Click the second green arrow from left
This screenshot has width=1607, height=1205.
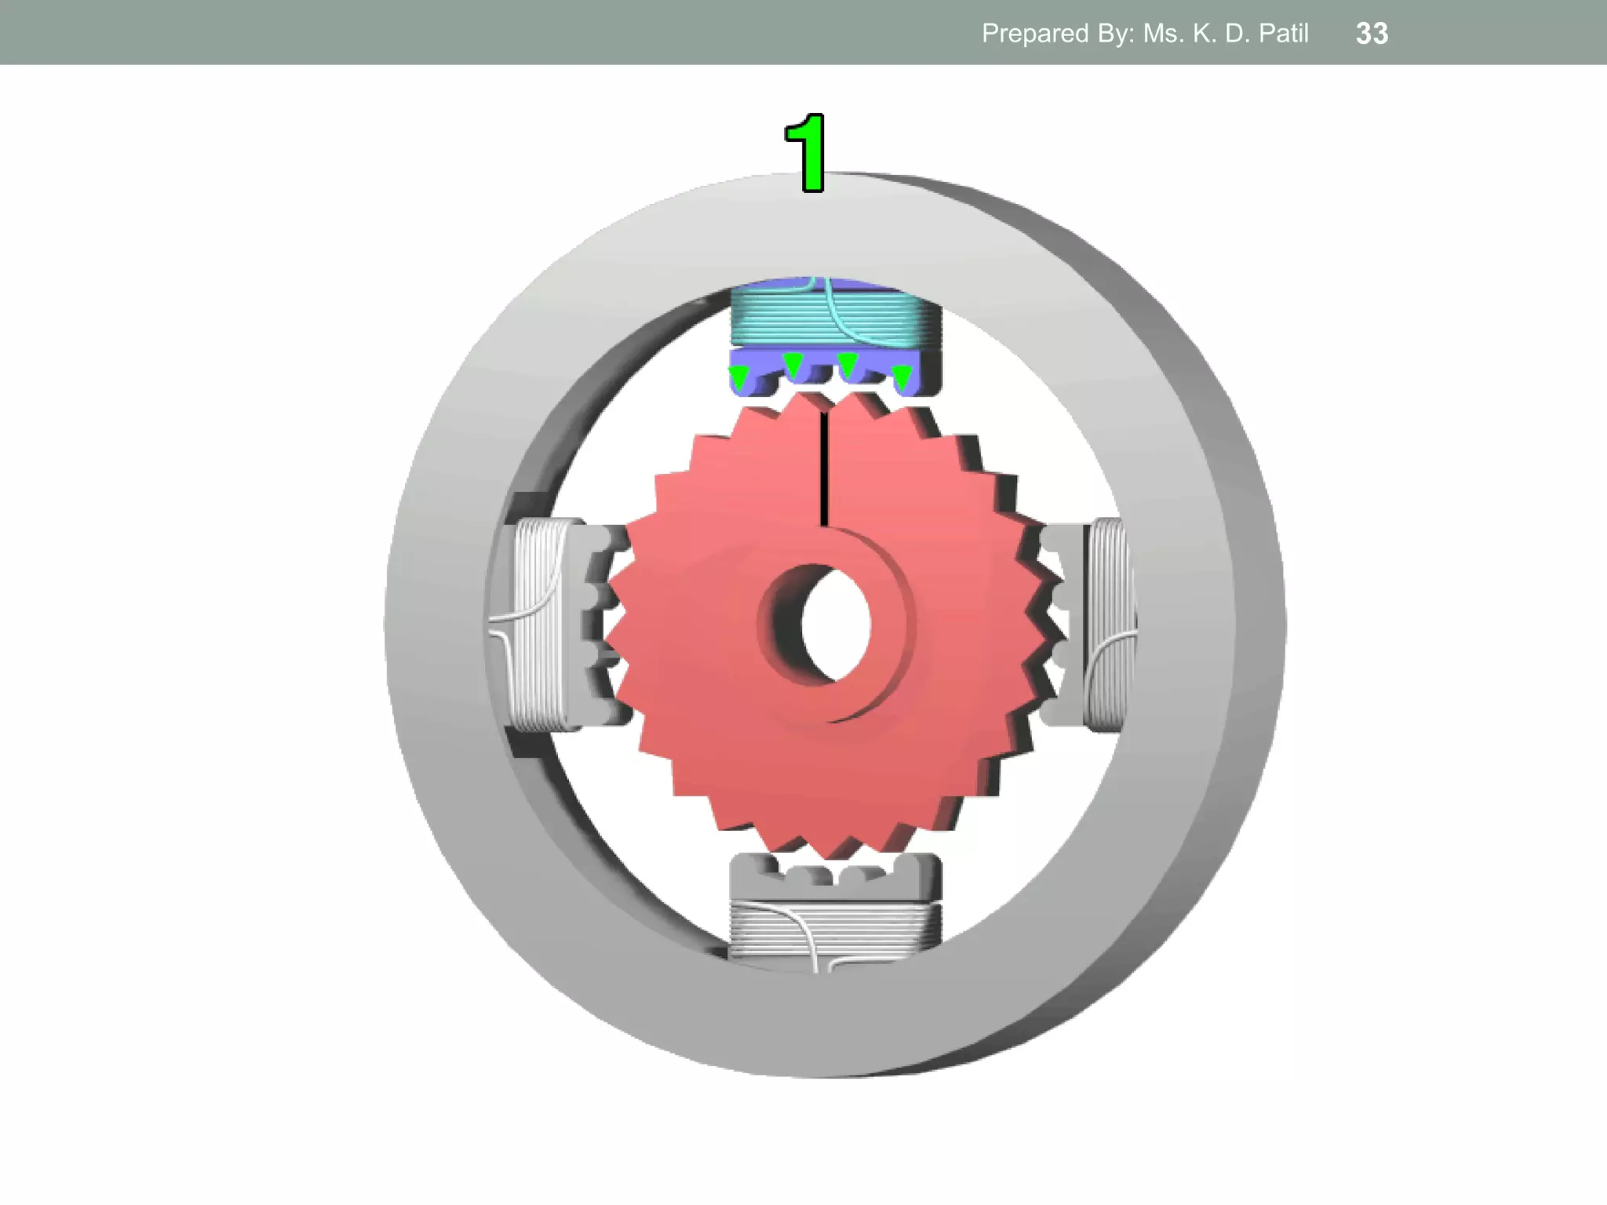point(793,365)
